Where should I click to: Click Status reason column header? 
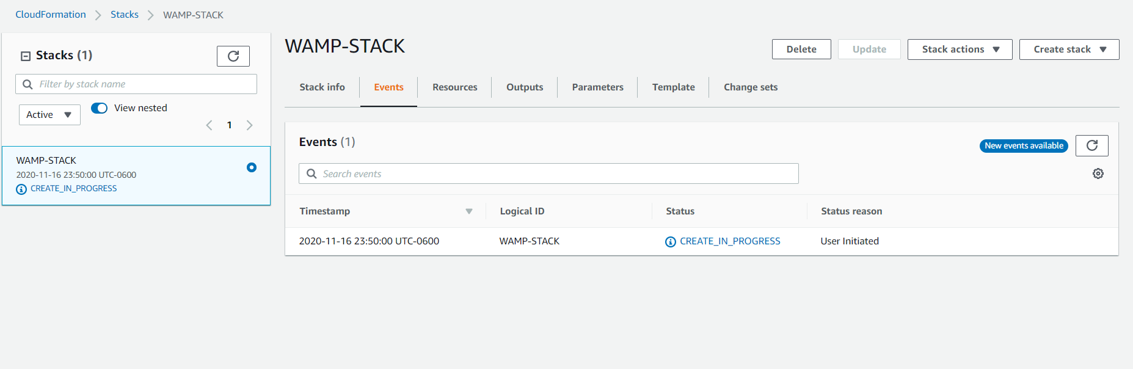tap(851, 211)
